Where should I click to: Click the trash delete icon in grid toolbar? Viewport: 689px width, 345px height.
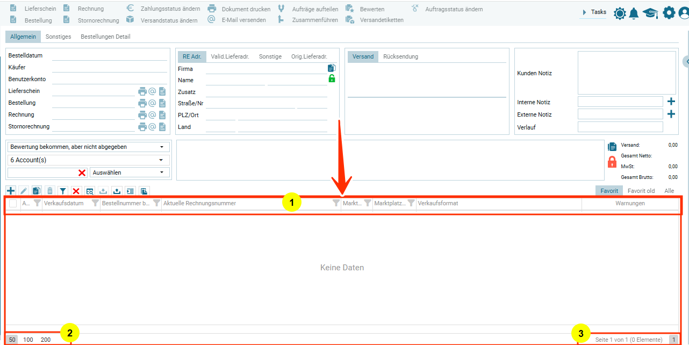point(50,191)
